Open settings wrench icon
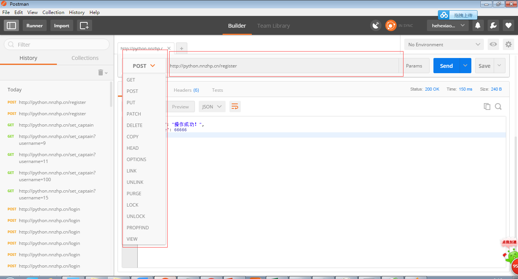The height and width of the screenshot is (279, 518). coord(493,26)
